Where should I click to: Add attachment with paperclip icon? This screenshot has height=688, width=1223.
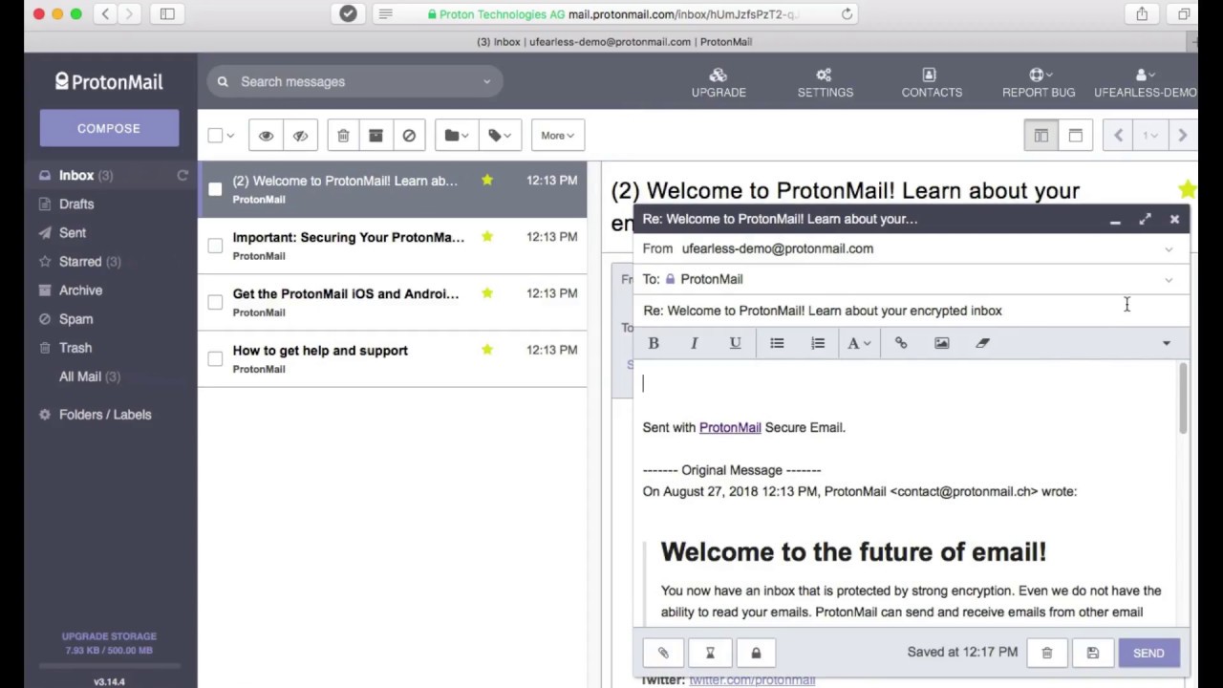[x=663, y=653]
